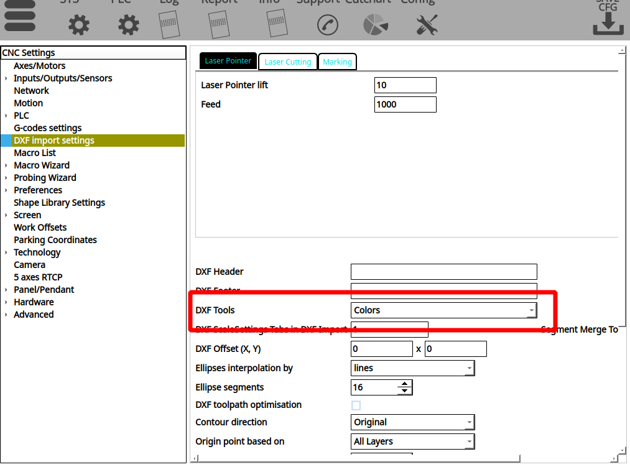Select Macro List in settings tree
The width and height of the screenshot is (630, 467).
35,153
